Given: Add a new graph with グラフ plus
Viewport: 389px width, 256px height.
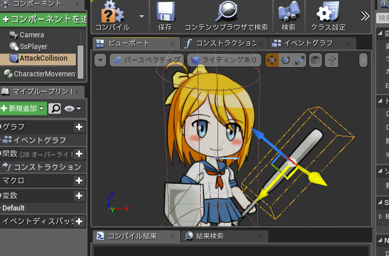Looking at the screenshot, I should (x=79, y=127).
